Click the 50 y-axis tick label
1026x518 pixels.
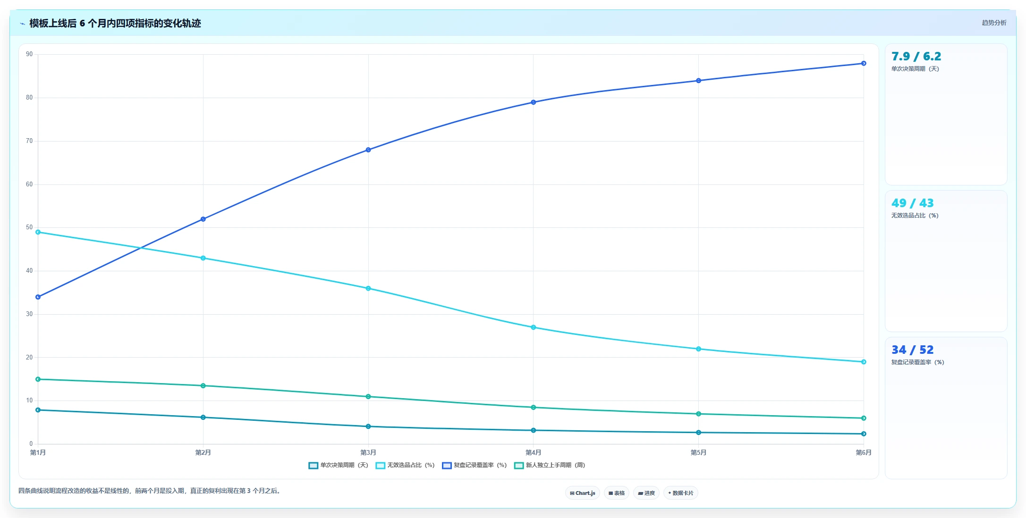[x=29, y=227]
